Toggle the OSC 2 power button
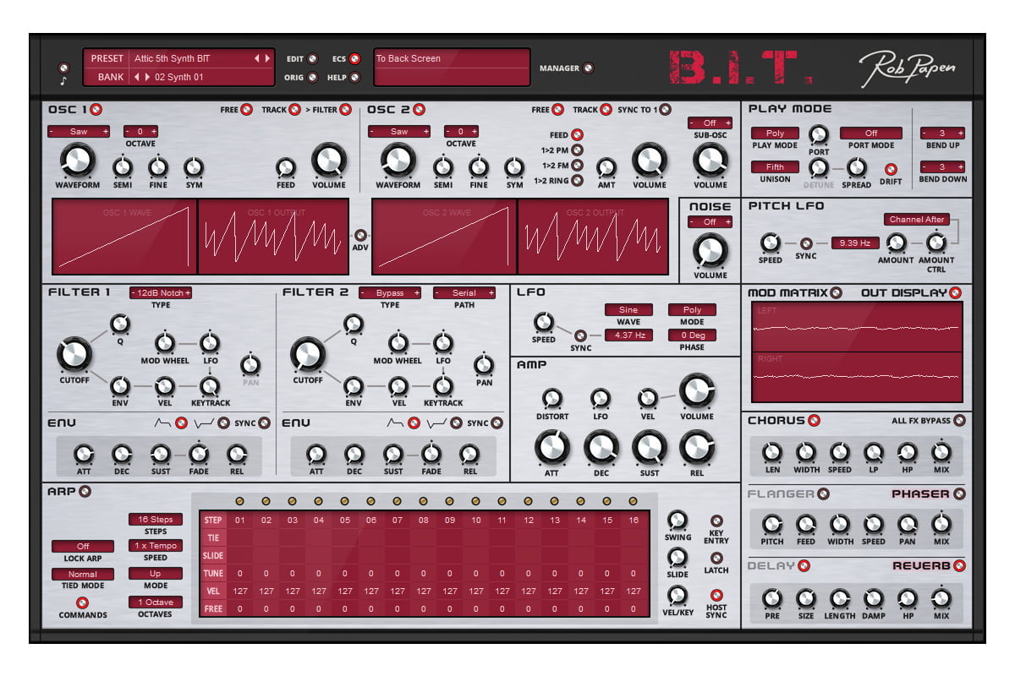 (x=419, y=110)
